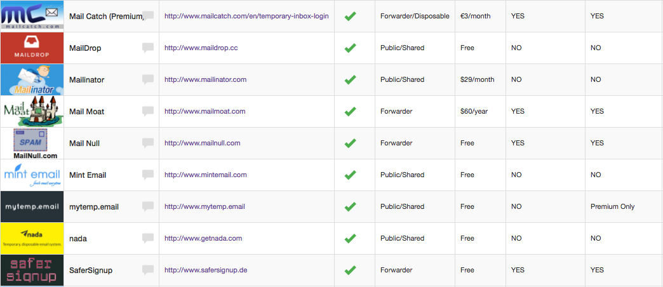Select the green checkmark in nada row
Image resolution: width=663 pixels, height=287 pixels.
[350, 238]
